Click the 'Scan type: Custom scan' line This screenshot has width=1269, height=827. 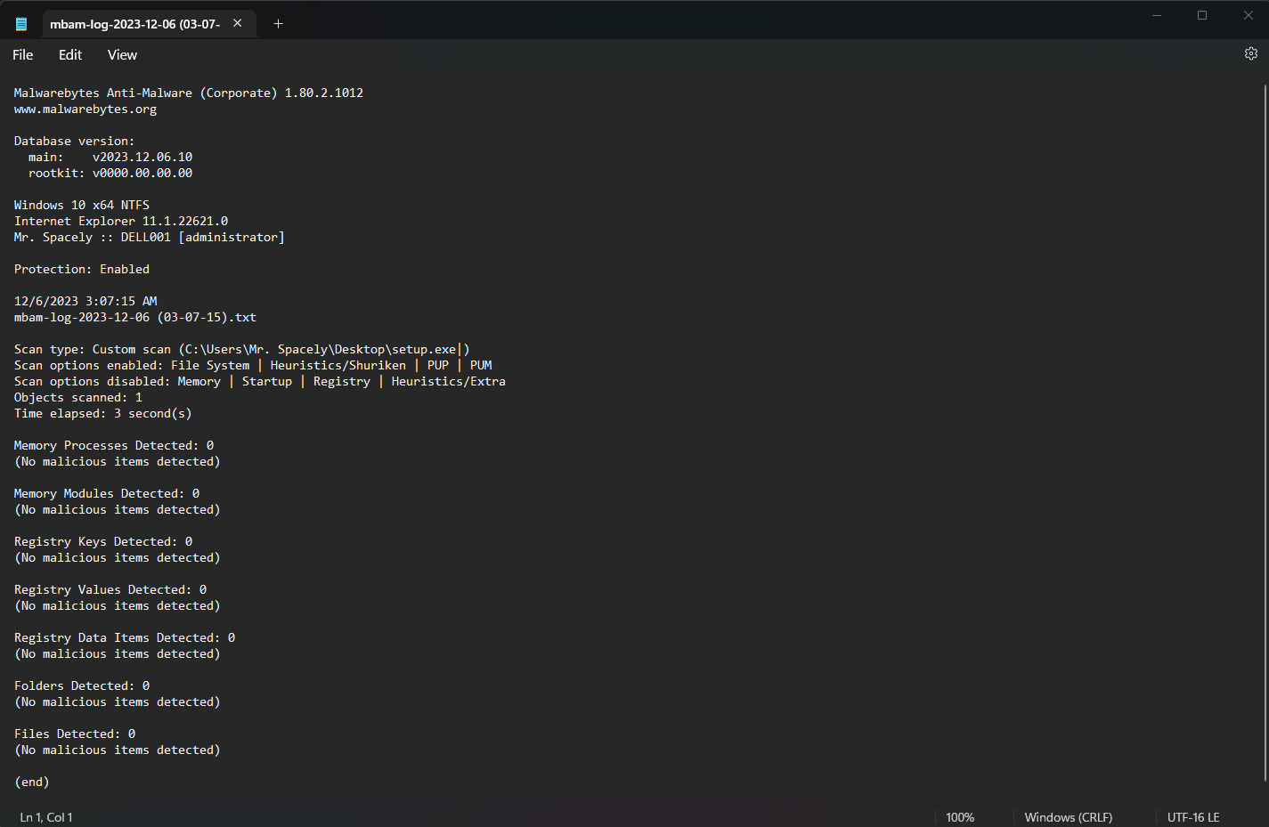pyautogui.click(x=242, y=350)
